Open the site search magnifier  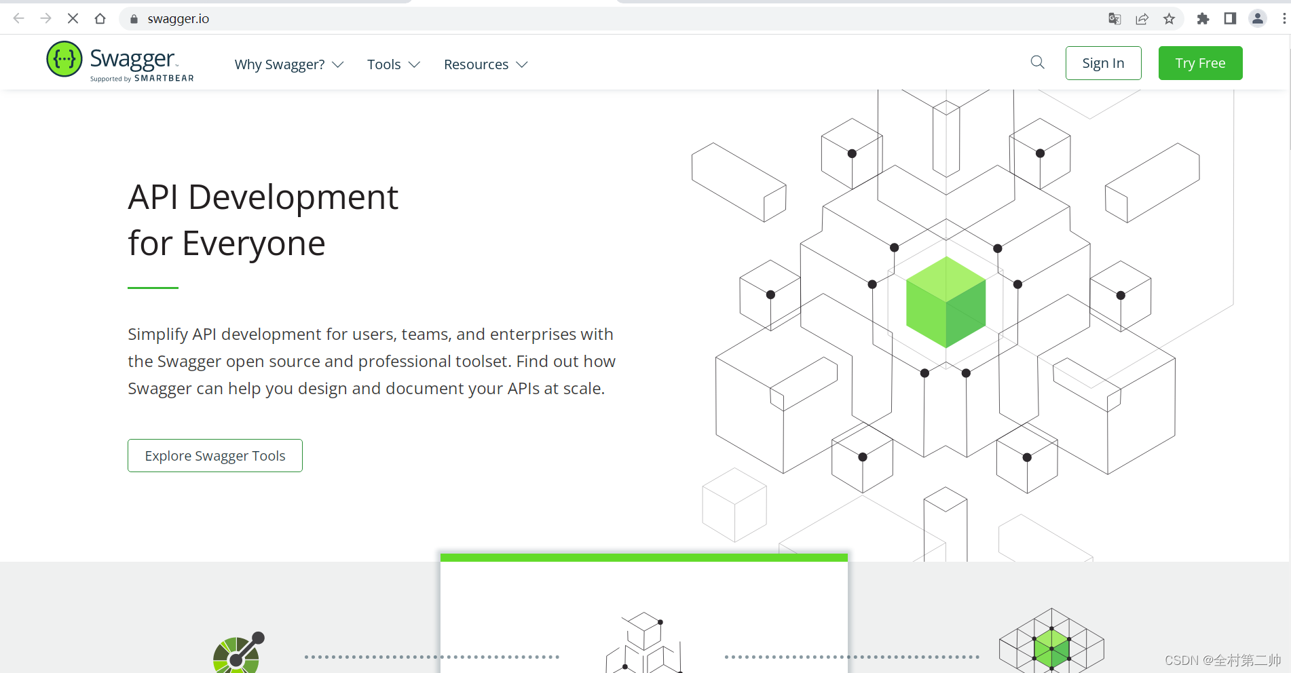click(1037, 62)
